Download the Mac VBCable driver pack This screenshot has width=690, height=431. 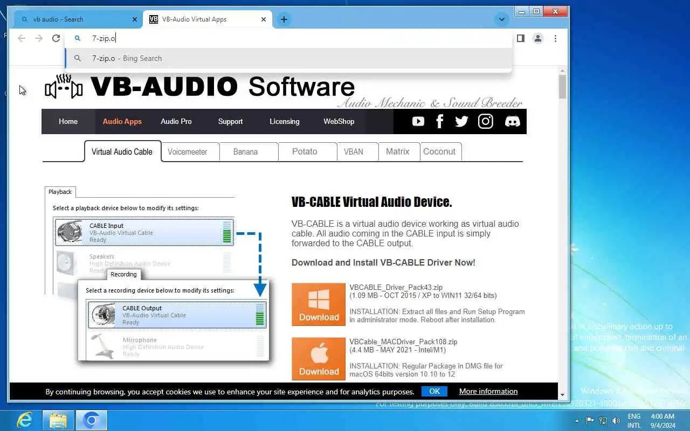319,359
